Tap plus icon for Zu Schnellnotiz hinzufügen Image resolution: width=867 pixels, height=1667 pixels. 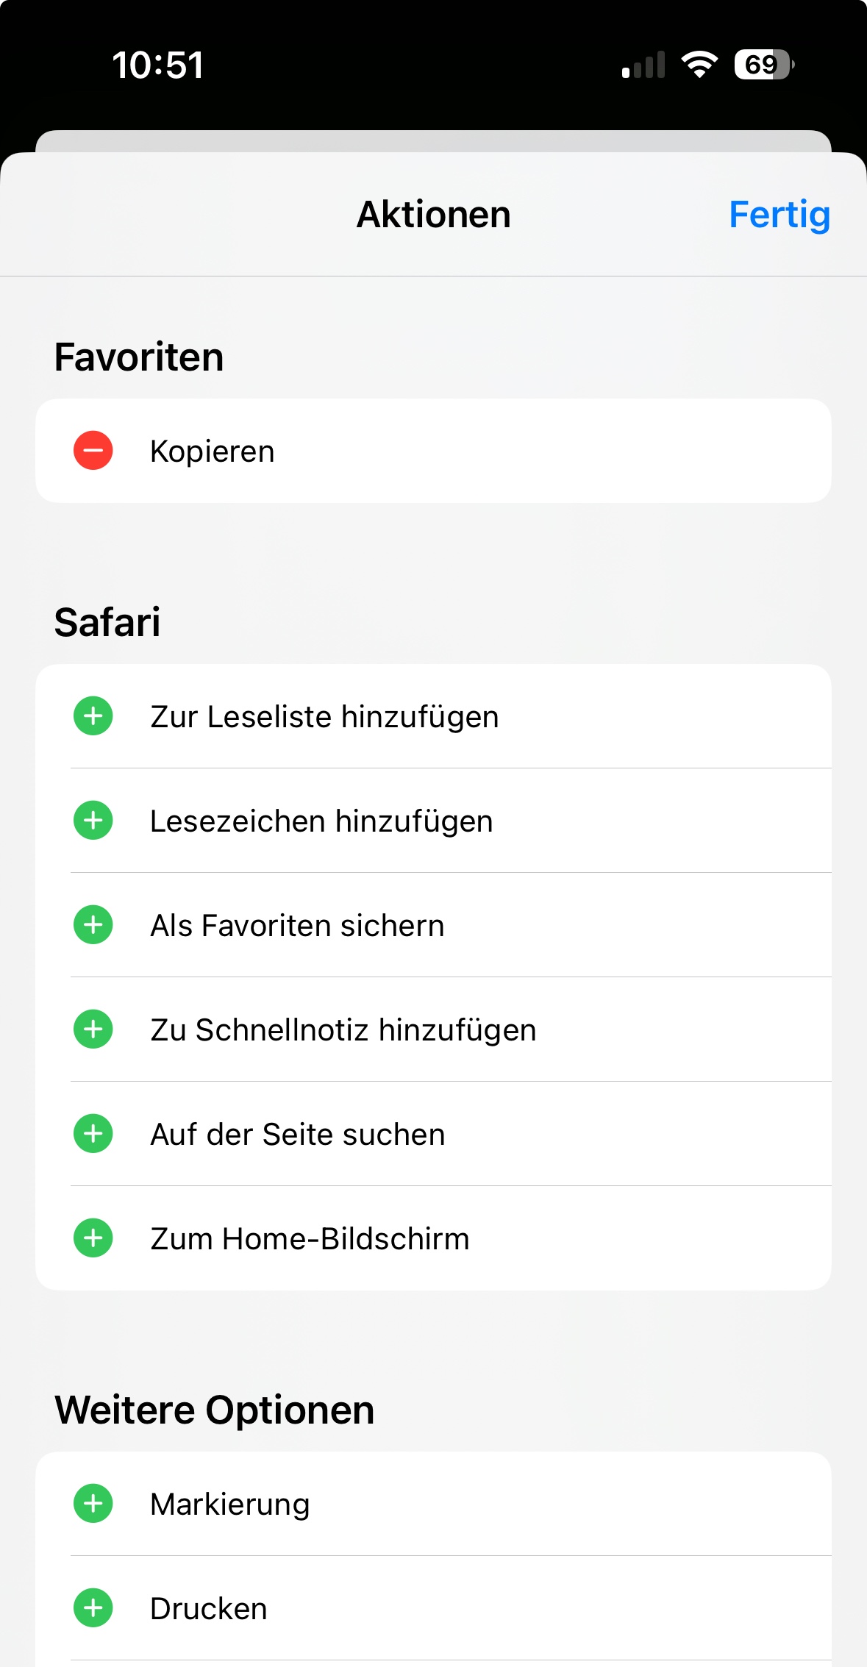(93, 1029)
